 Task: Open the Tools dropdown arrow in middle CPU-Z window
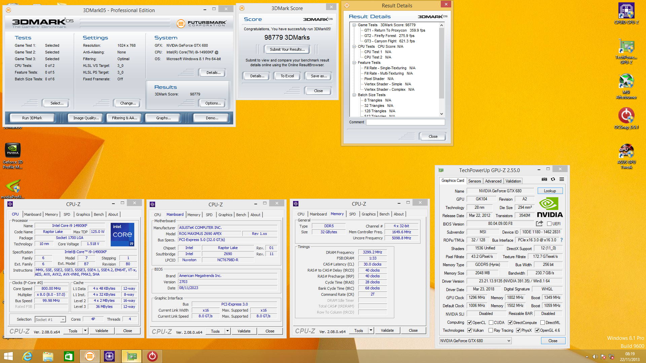coord(228,331)
